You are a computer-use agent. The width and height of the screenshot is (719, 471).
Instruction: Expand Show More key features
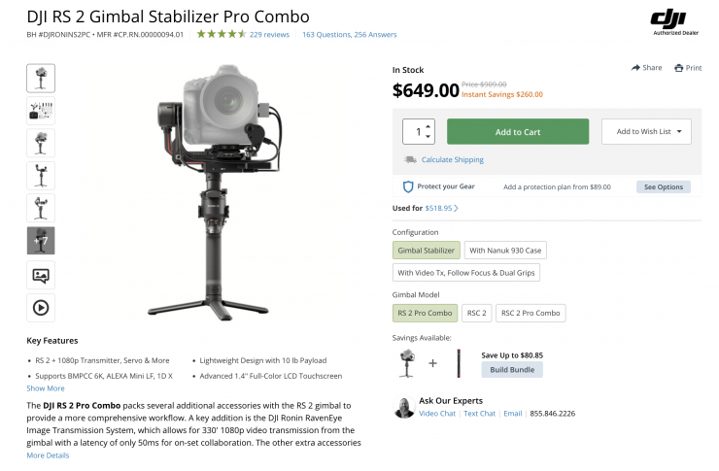tap(46, 388)
